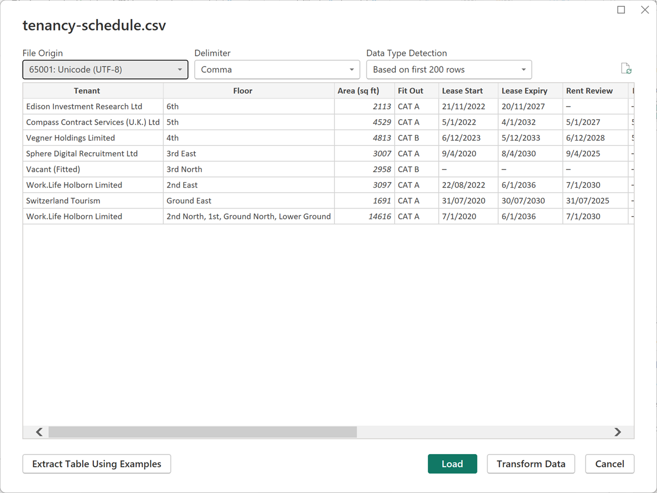The height and width of the screenshot is (493, 657).
Task: Select the Rent Review column header
Action: (595, 91)
